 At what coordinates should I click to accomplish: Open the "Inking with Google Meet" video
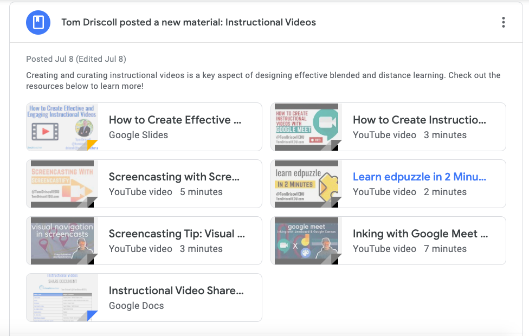420,234
